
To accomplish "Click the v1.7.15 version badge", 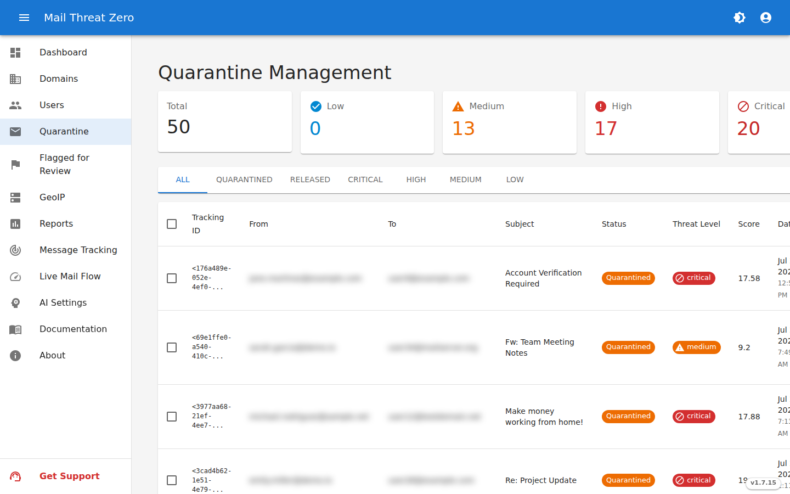I will [x=763, y=483].
